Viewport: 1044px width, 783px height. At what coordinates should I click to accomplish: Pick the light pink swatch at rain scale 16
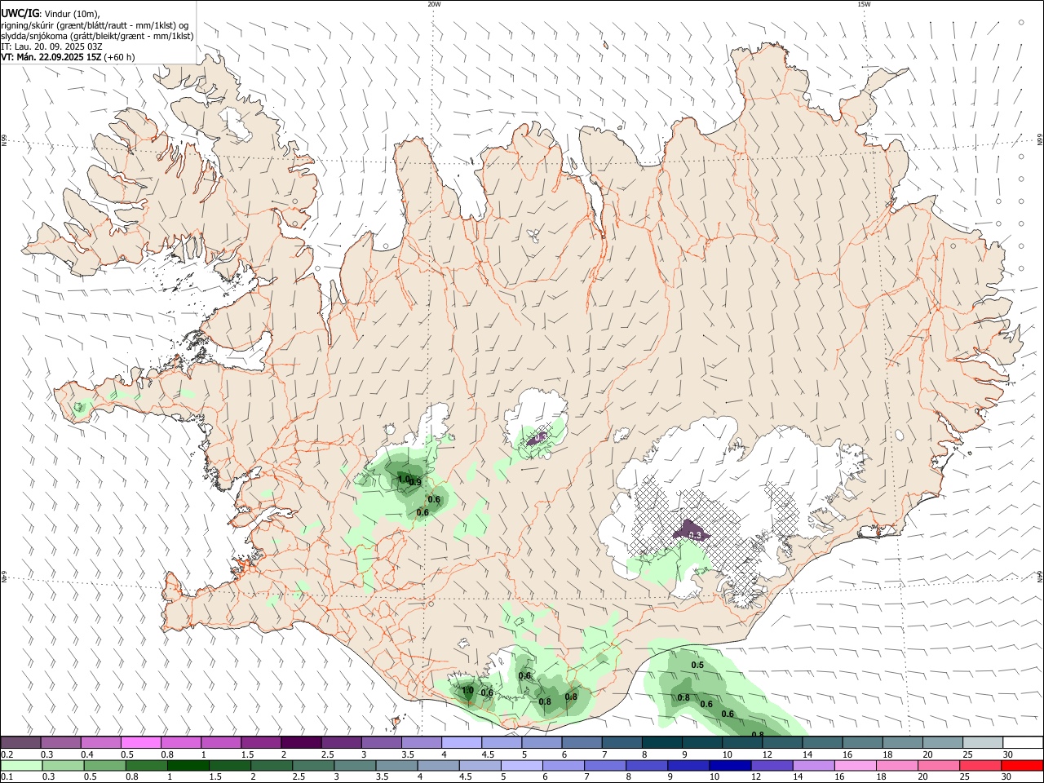point(854,765)
